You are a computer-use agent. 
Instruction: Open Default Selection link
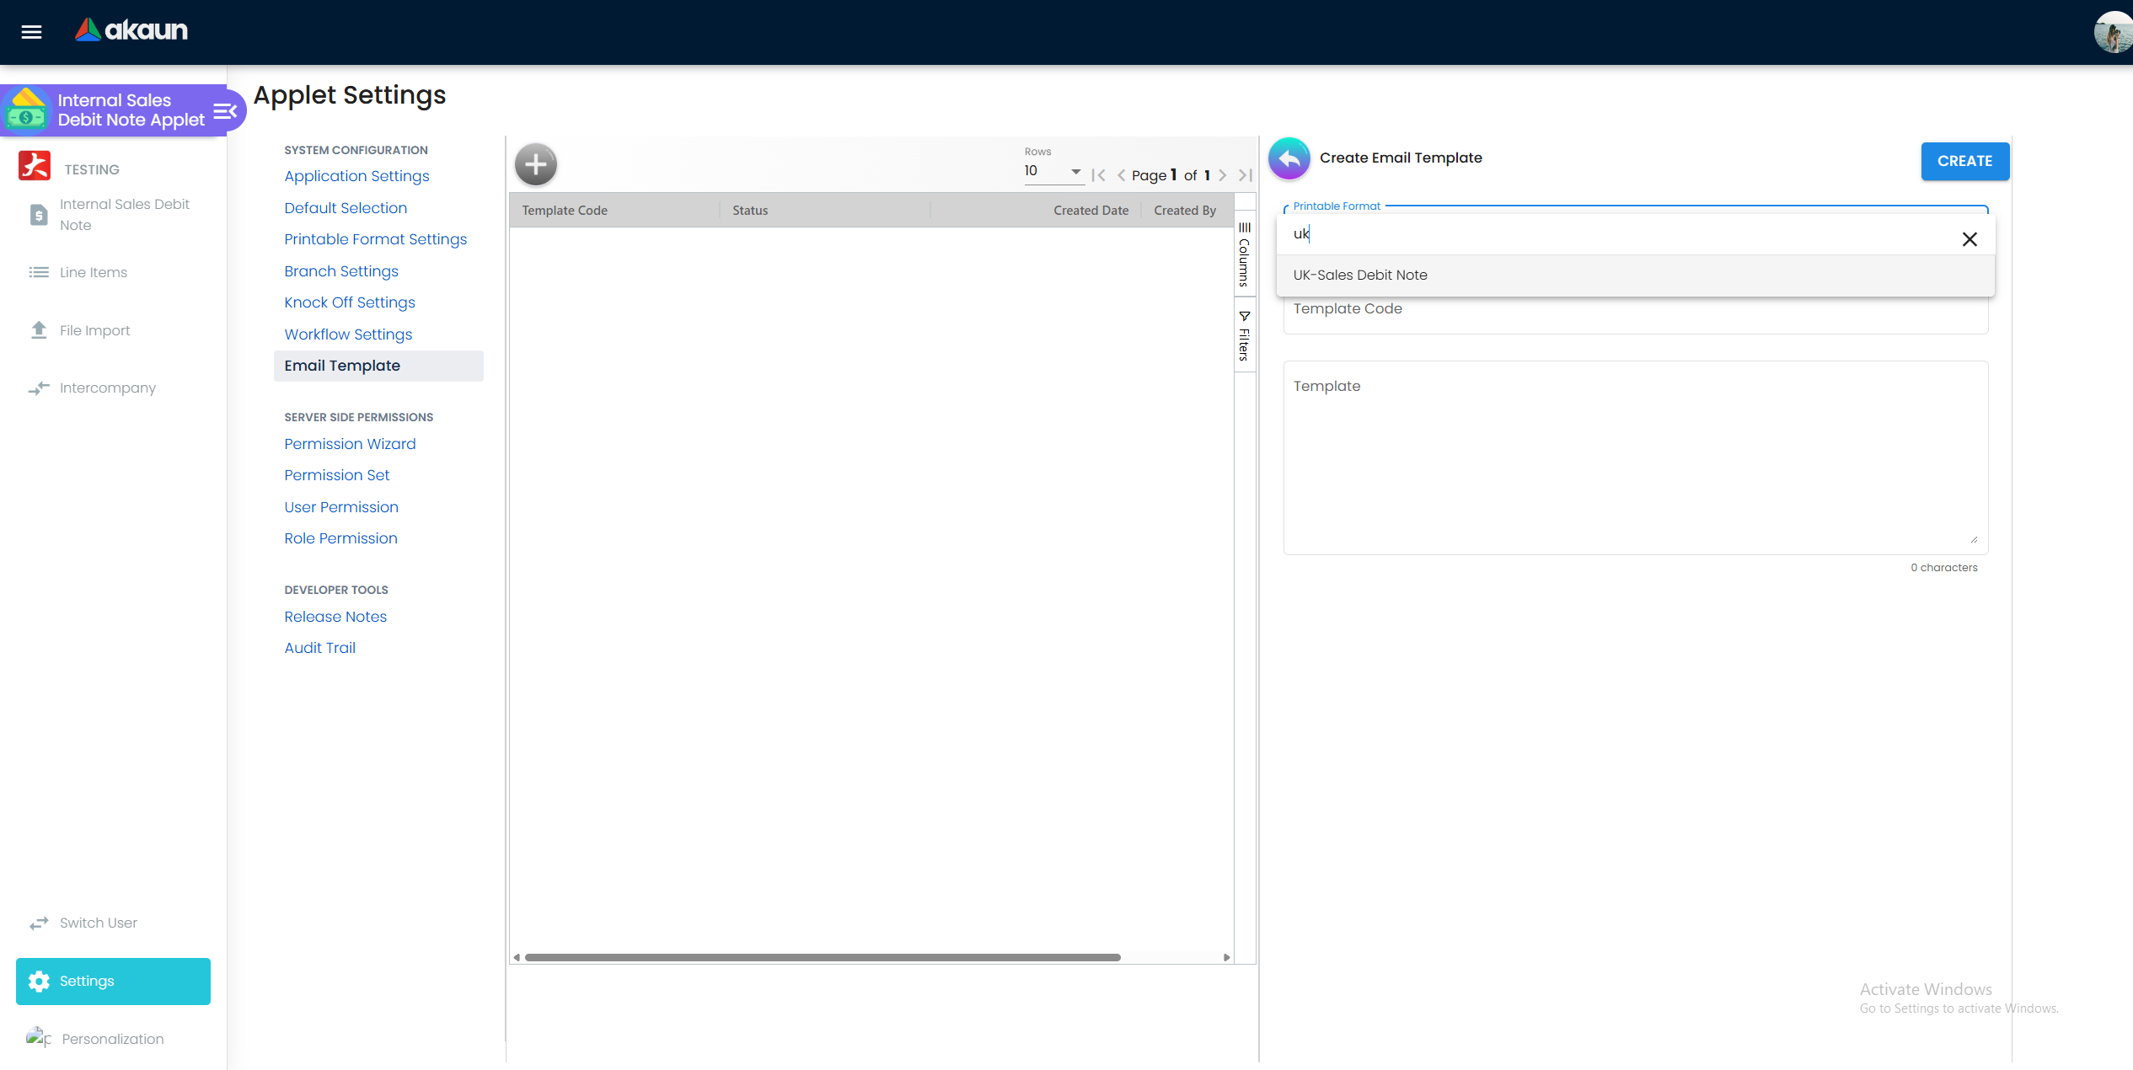tap(346, 208)
